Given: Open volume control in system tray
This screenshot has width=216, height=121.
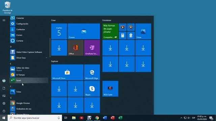Looking at the screenshot, I should [189, 118].
